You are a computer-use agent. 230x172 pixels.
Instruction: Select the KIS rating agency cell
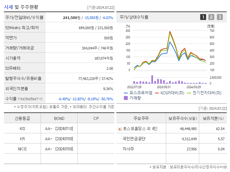[22, 129]
